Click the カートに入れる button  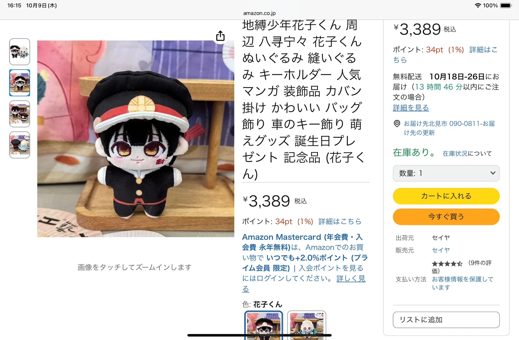pyautogui.click(x=446, y=196)
